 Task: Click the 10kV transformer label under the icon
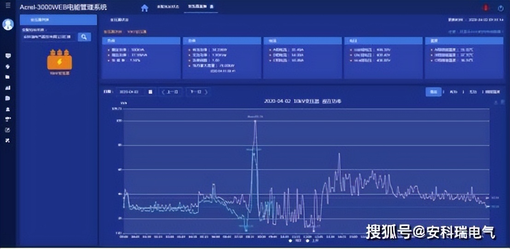[x=59, y=74]
